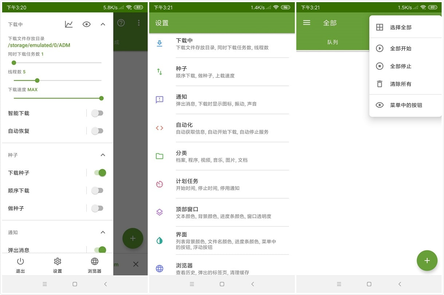Screen dimensions: 444x295
Task: Collapse the 下载中 section chevron
Action: (x=103, y=24)
